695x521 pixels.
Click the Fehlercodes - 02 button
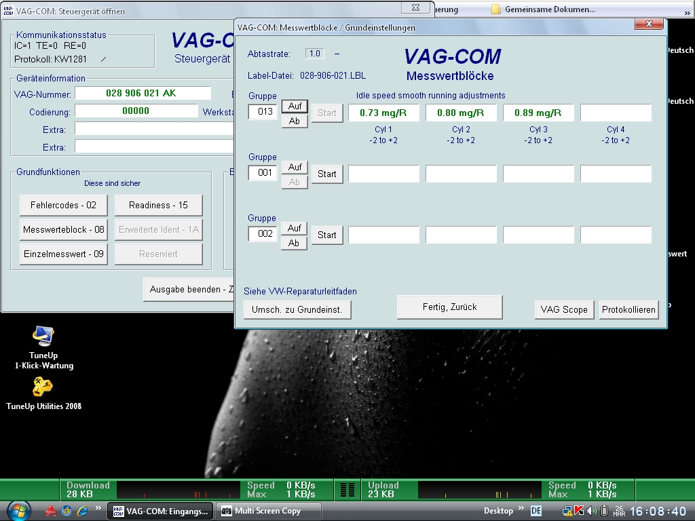[63, 205]
